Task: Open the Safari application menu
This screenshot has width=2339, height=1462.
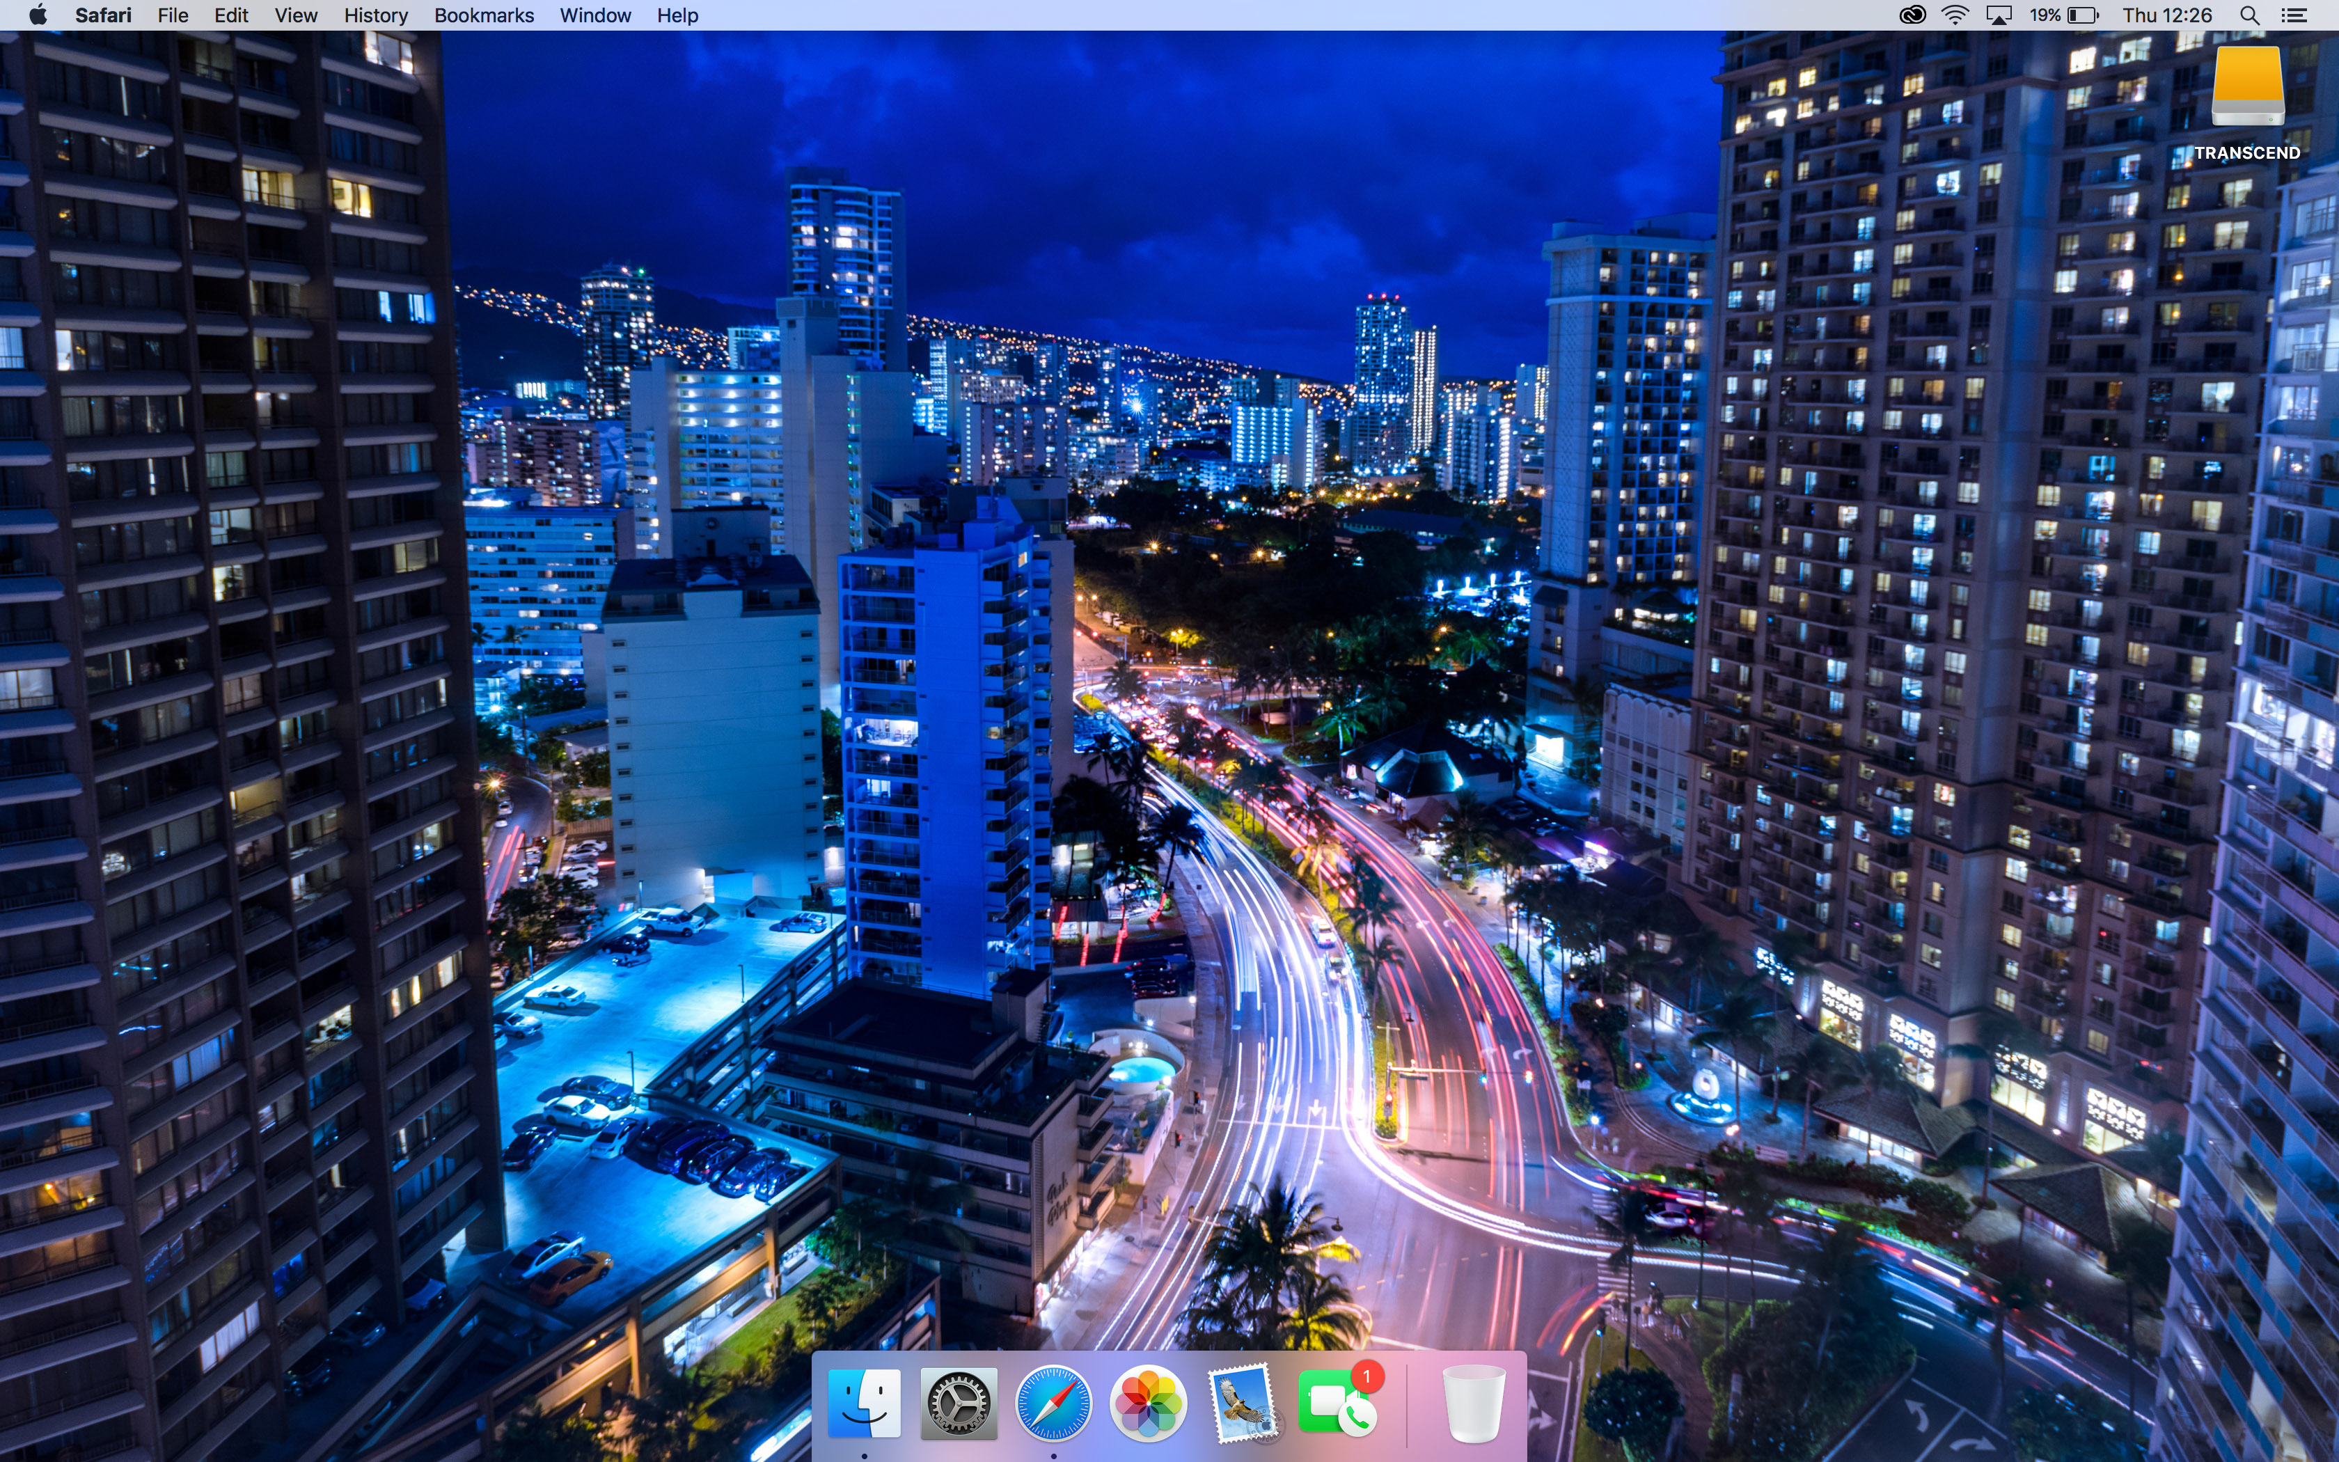Action: [x=102, y=15]
